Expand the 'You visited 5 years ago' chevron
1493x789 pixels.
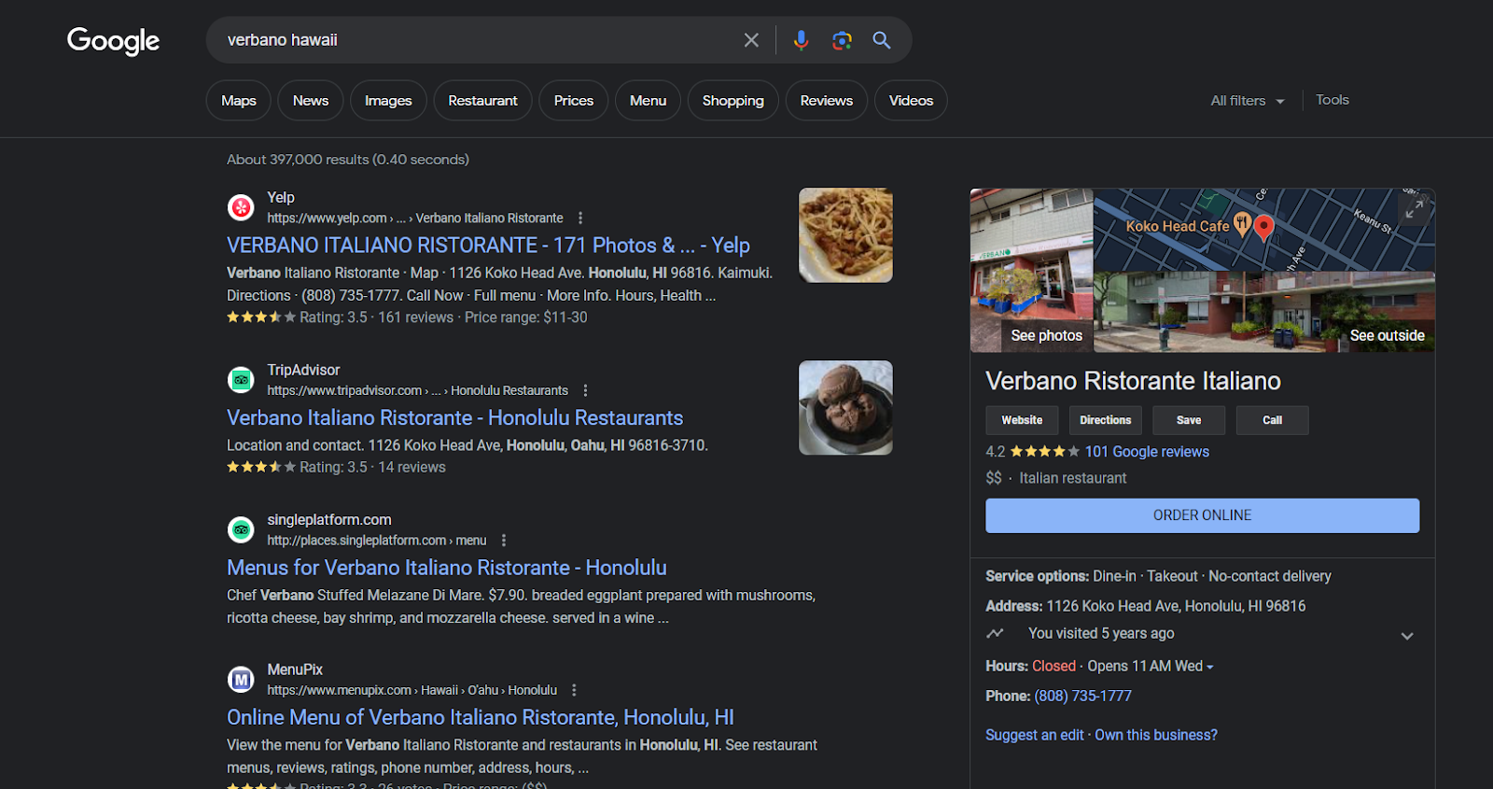(x=1407, y=636)
